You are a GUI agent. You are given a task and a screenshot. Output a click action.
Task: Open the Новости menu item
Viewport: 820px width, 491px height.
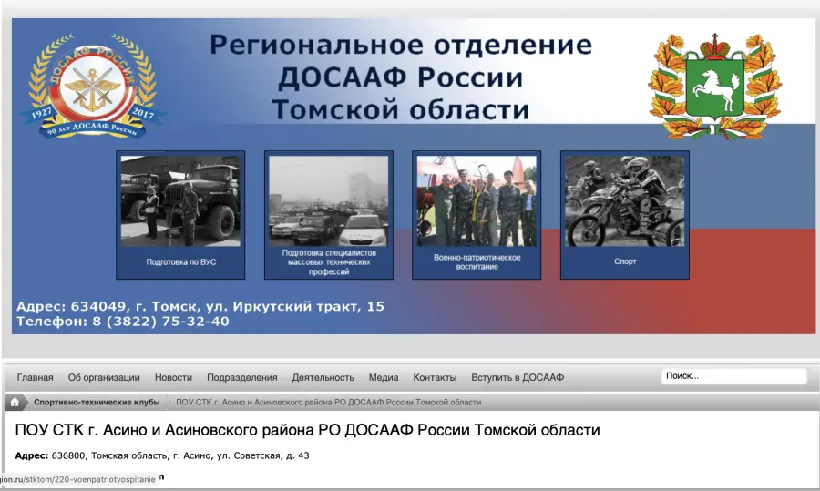point(173,377)
